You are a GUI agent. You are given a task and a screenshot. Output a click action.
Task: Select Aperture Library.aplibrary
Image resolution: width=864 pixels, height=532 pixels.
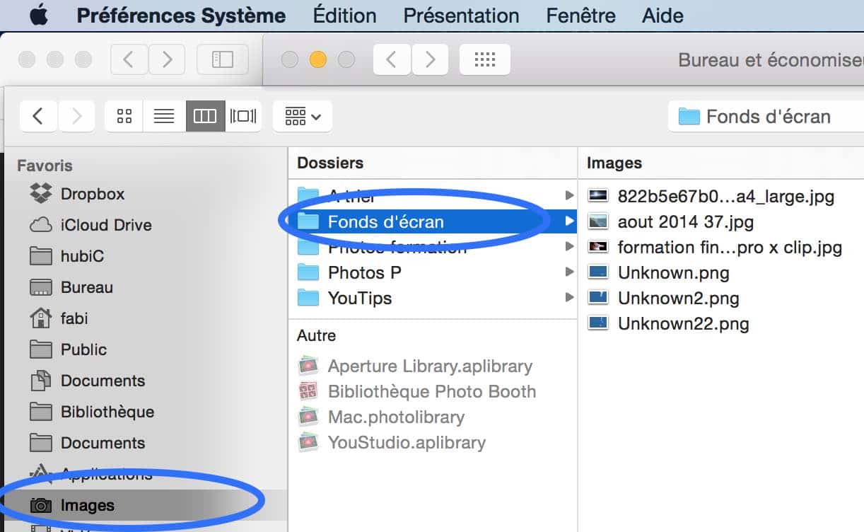pos(430,366)
